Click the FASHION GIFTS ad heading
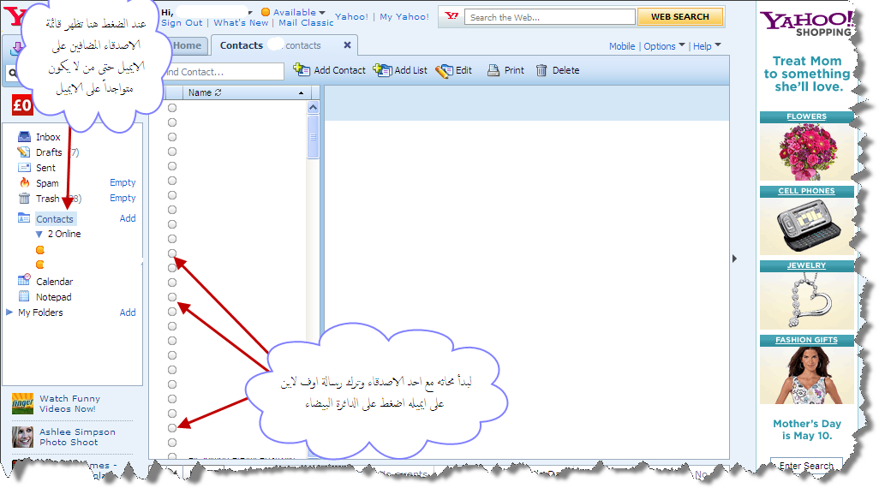Screen dimensions: 879x488 click(x=806, y=340)
